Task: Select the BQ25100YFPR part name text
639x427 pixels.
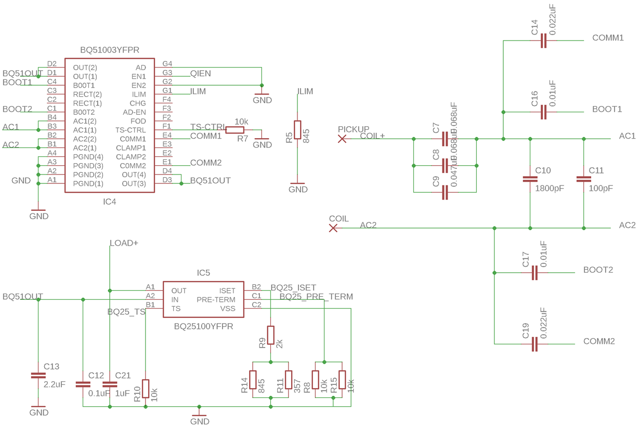Action: tap(203, 327)
